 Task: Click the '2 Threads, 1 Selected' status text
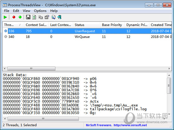coord(20,125)
